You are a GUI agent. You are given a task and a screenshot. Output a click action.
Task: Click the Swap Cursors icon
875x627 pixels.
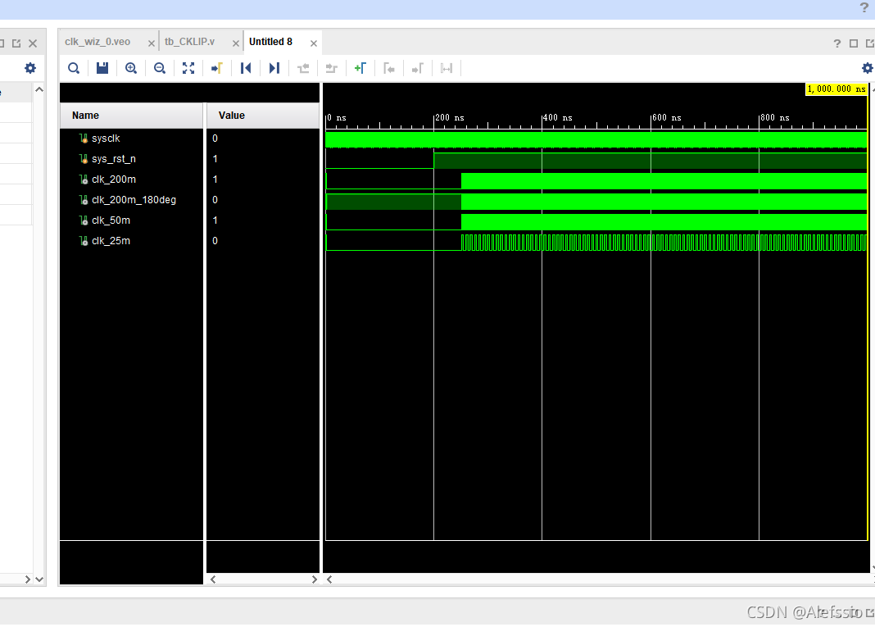coord(447,68)
